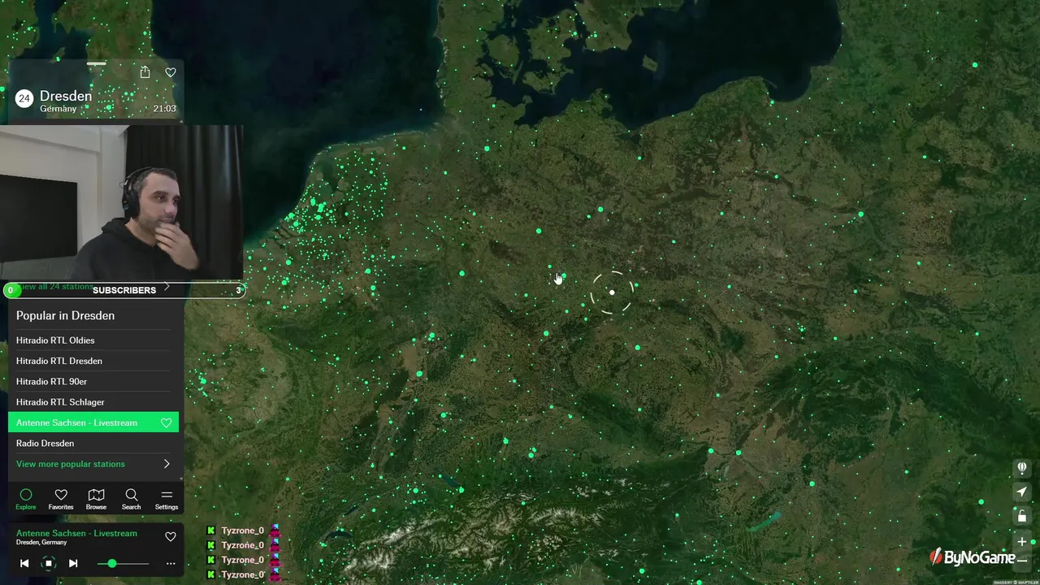The height and width of the screenshot is (585, 1040).
Task: Click the 24 station count badge
Action: (x=24, y=99)
